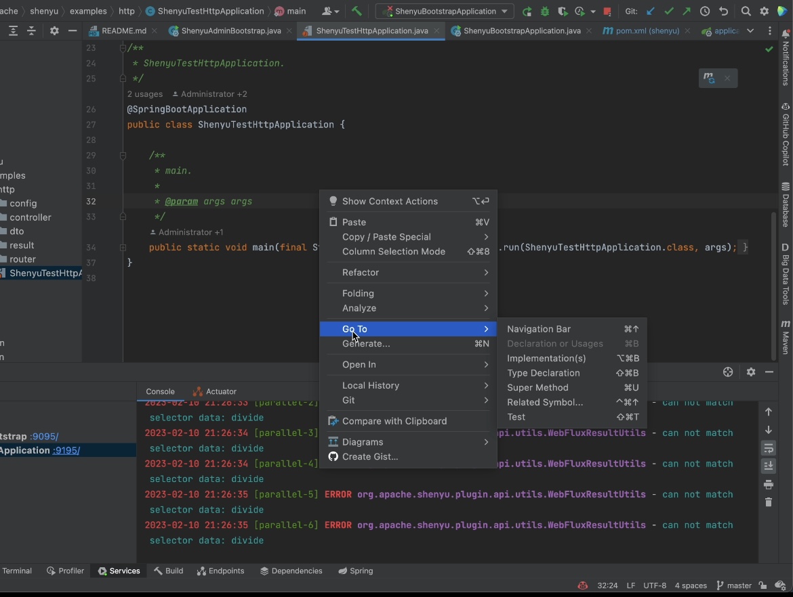Image resolution: width=793 pixels, height=597 pixels.
Task: Click the Debug bug icon in toolbar
Action: tap(545, 12)
